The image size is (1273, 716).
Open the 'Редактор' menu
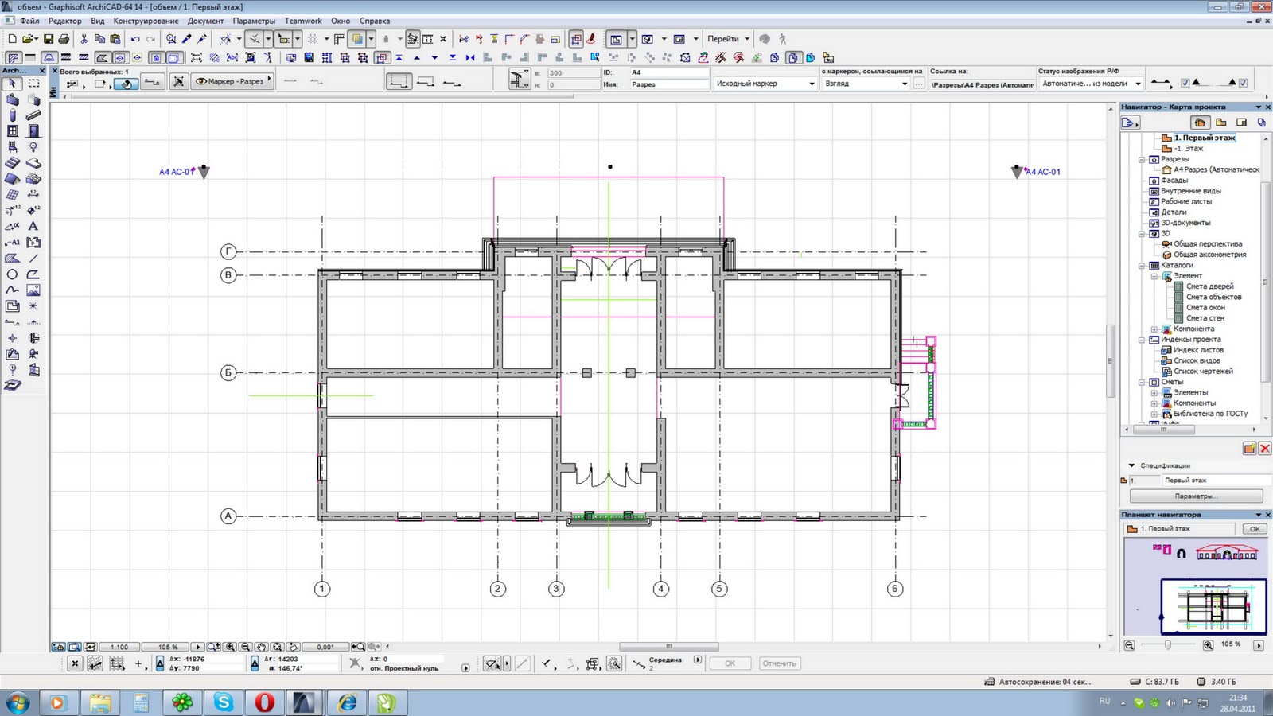pyautogui.click(x=64, y=21)
